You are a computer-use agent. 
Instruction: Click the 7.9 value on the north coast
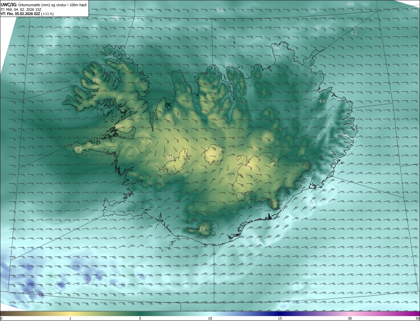[x=228, y=64]
